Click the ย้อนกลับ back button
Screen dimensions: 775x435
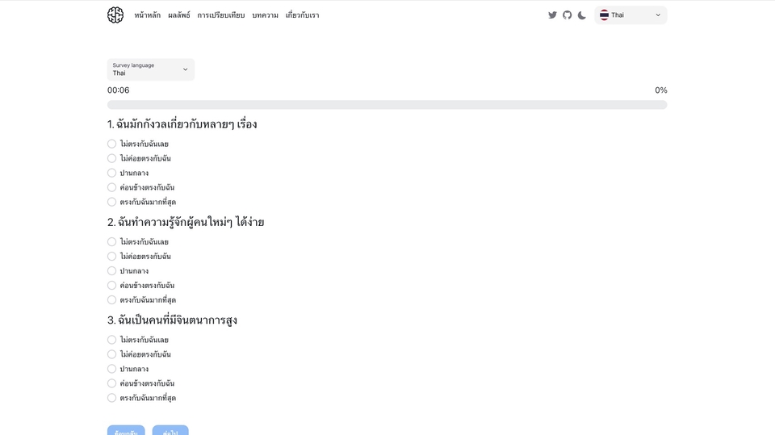[x=126, y=430]
